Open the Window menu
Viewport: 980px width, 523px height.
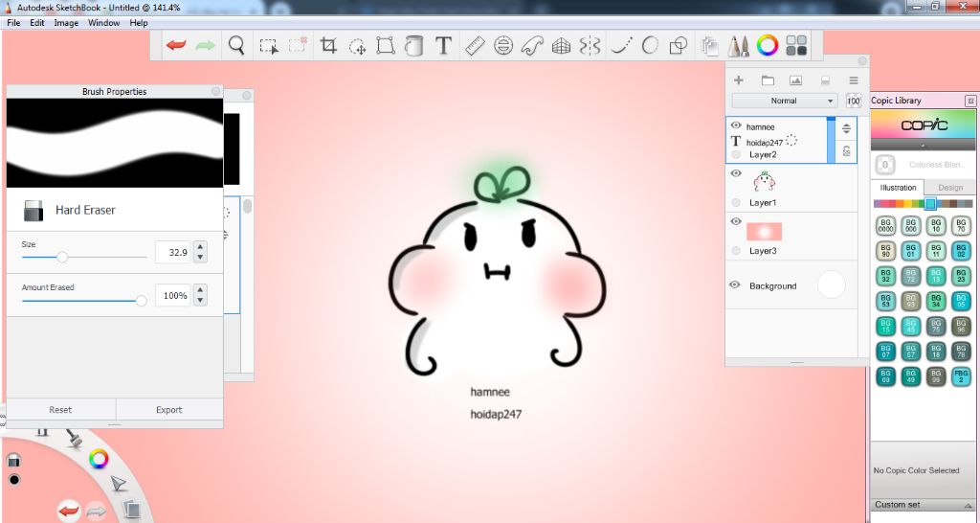pyautogui.click(x=103, y=23)
